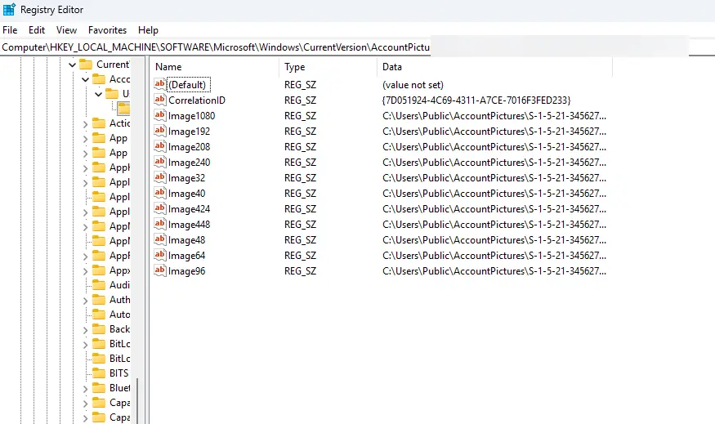Collapse the U subkey node
The width and height of the screenshot is (715, 424).
[x=99, y=94]
